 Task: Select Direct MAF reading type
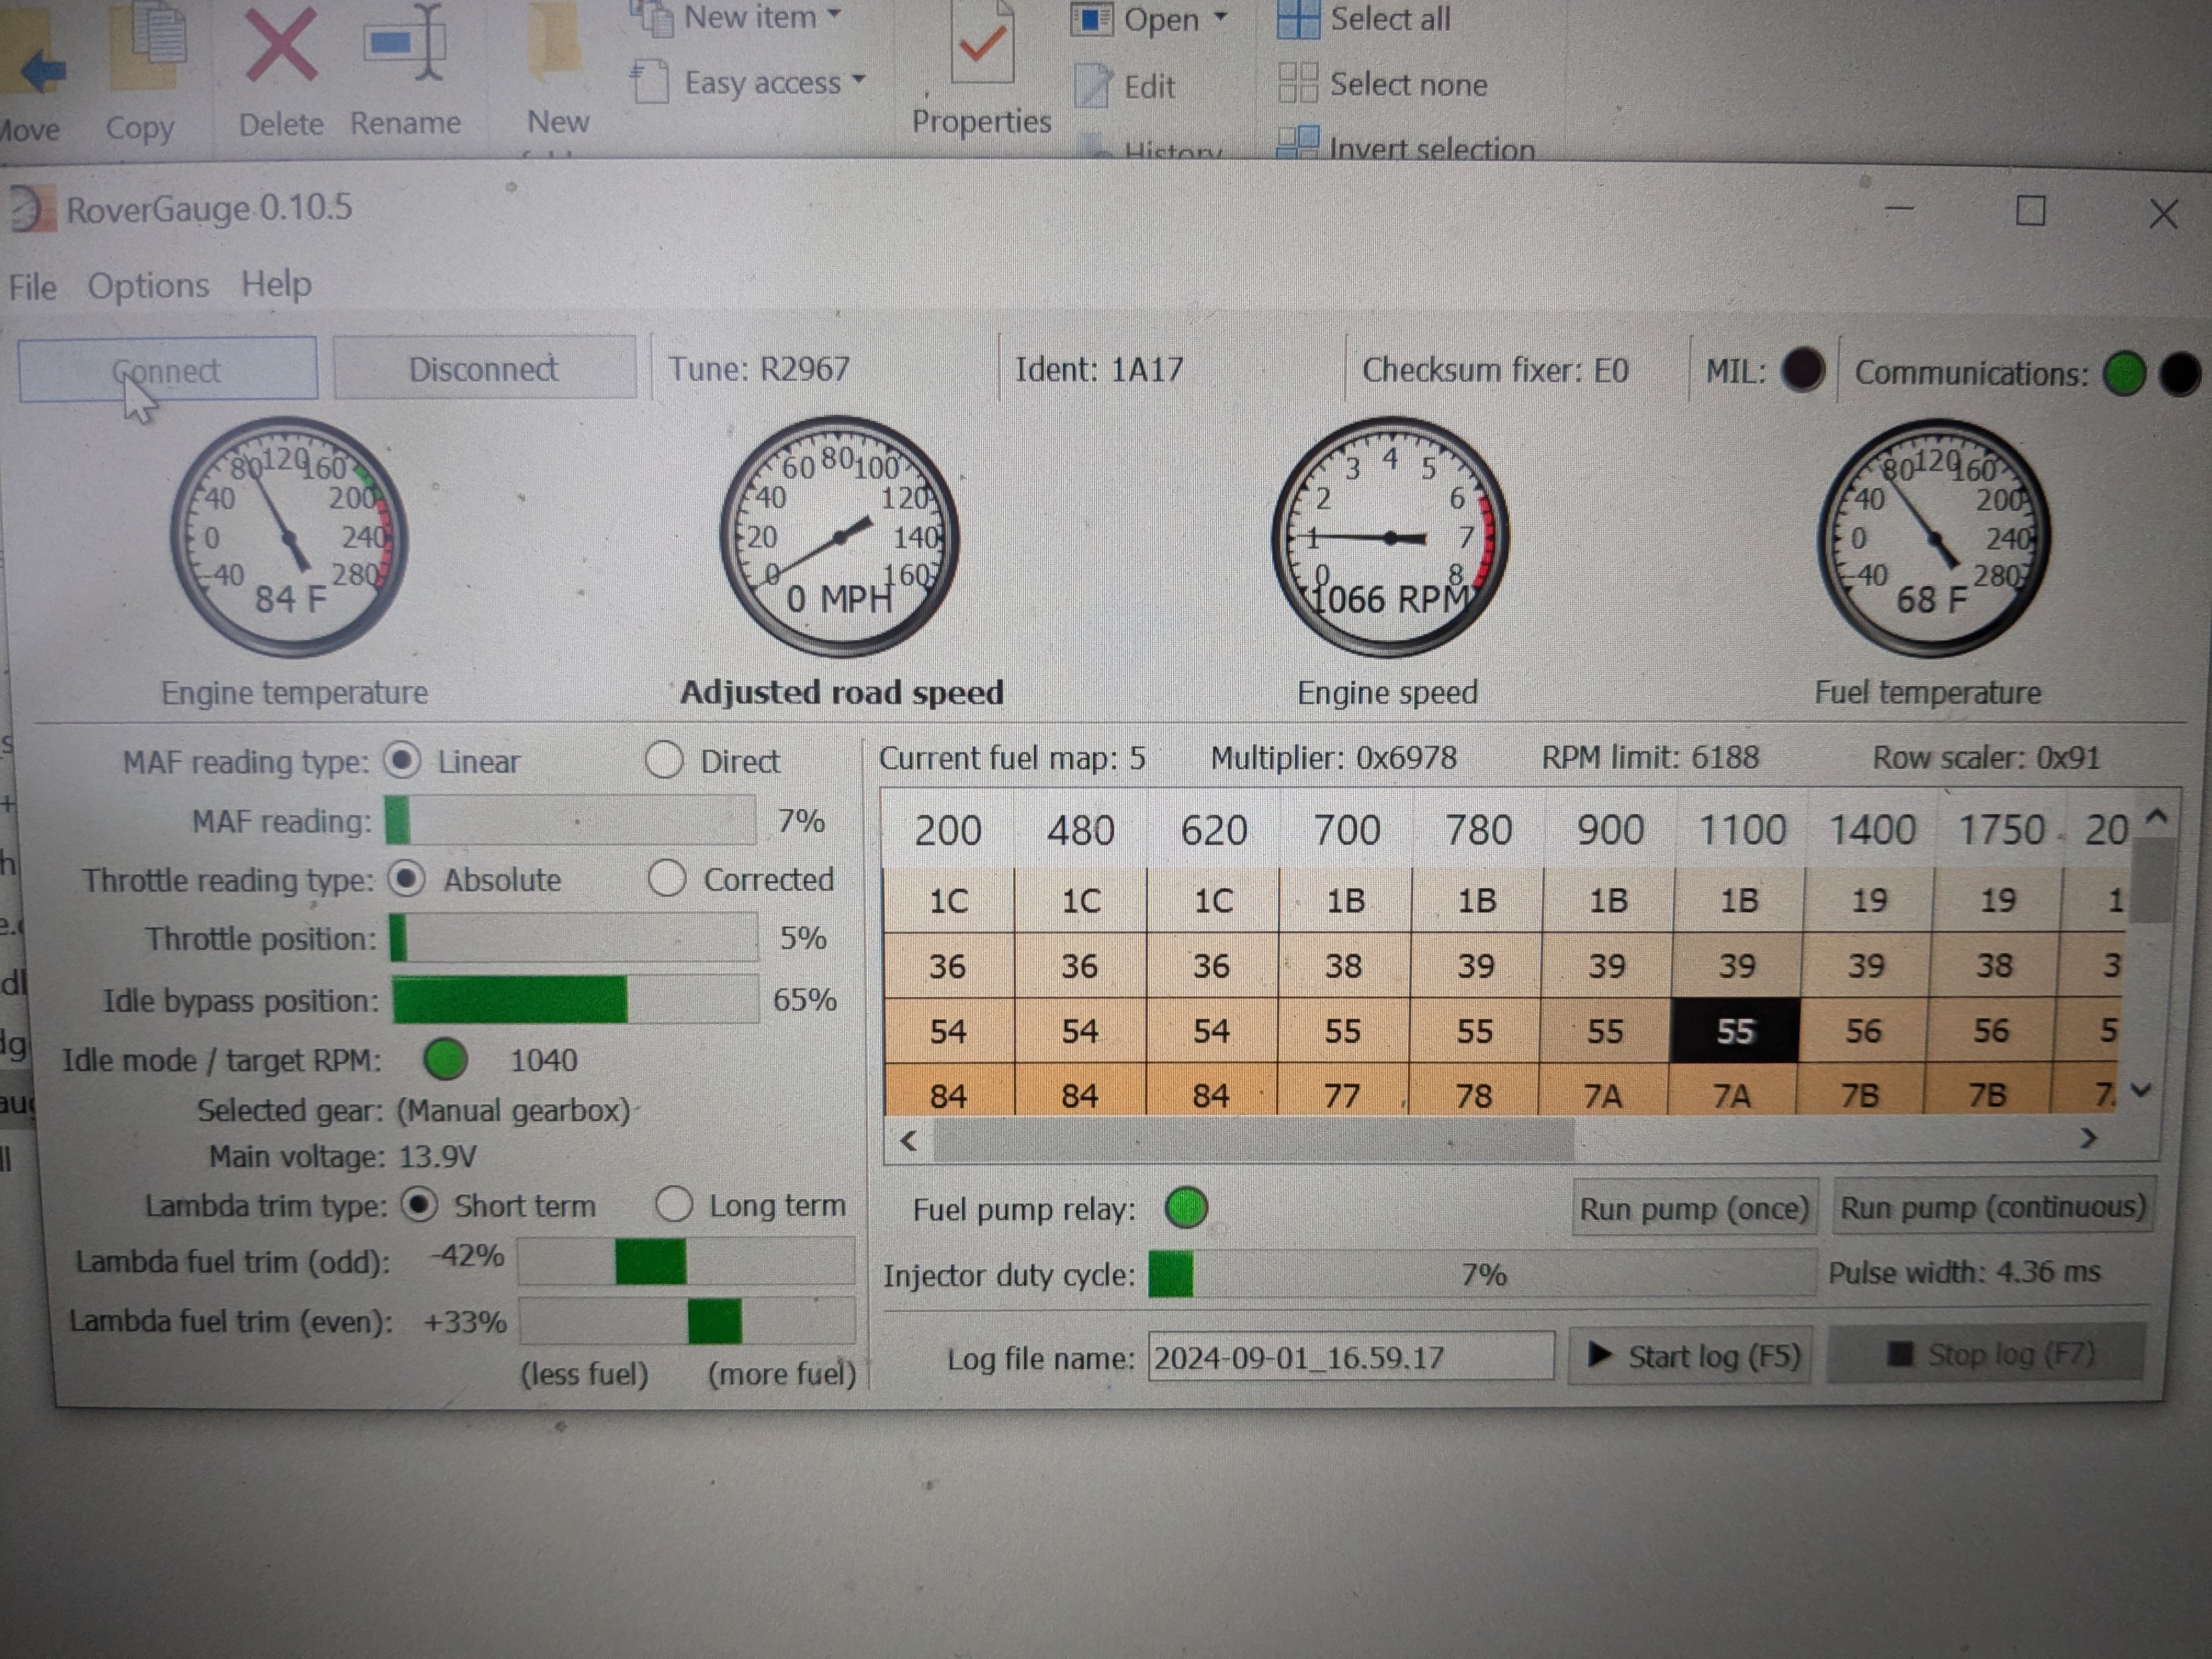[664, 760]
